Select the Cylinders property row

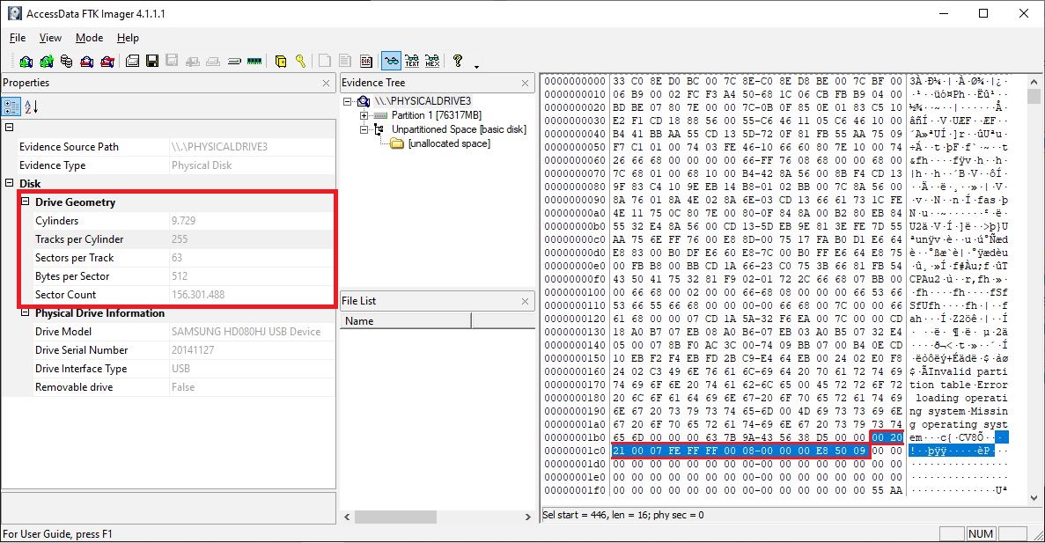(177, 221)
